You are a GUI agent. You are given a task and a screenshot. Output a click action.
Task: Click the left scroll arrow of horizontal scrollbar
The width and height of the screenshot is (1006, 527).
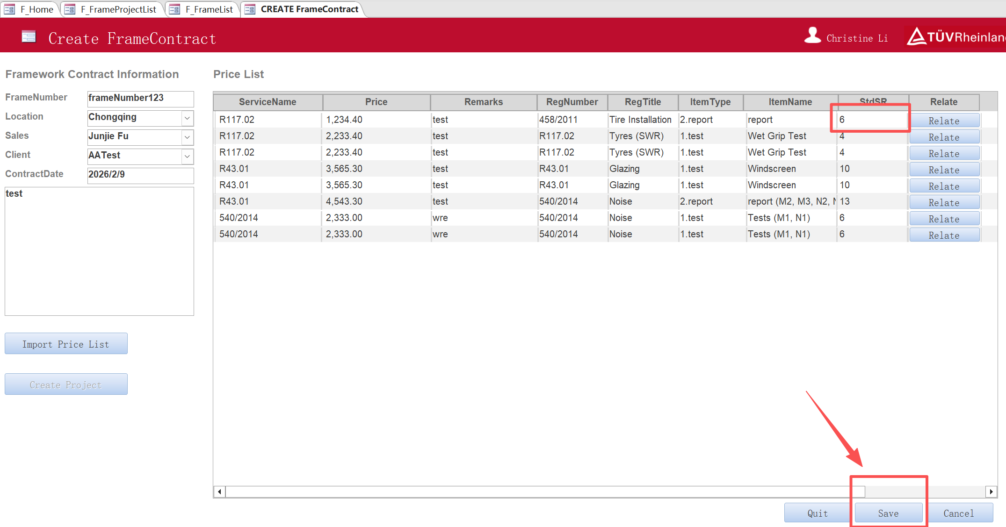219,491
